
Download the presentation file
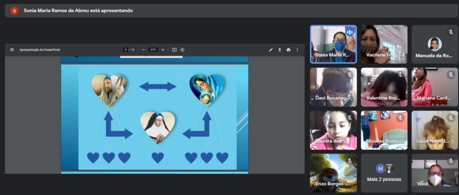click(280, 50)
